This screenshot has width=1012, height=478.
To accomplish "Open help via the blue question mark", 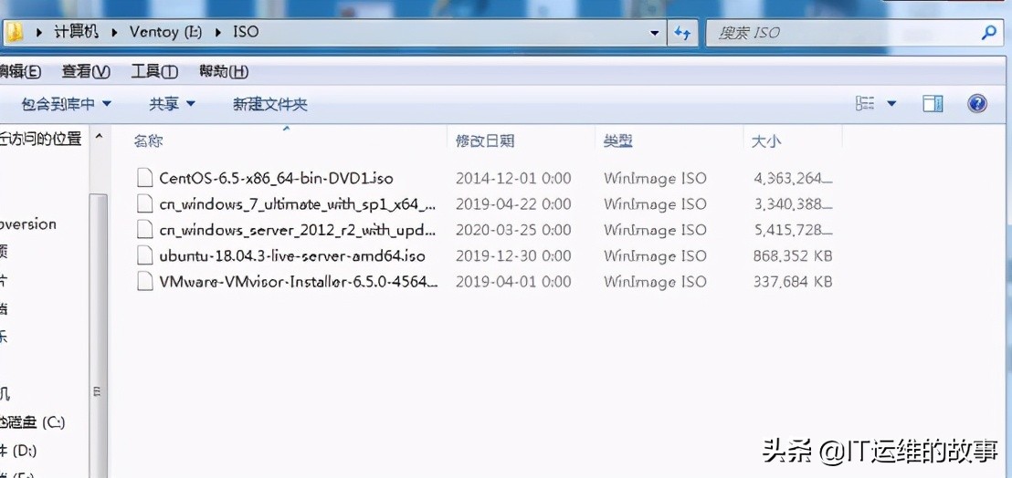I will (x=977, y=103).
